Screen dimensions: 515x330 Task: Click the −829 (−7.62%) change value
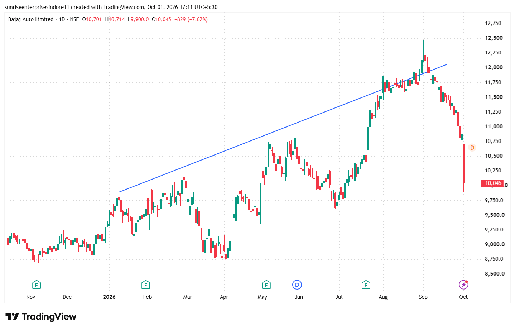point(191,19)
